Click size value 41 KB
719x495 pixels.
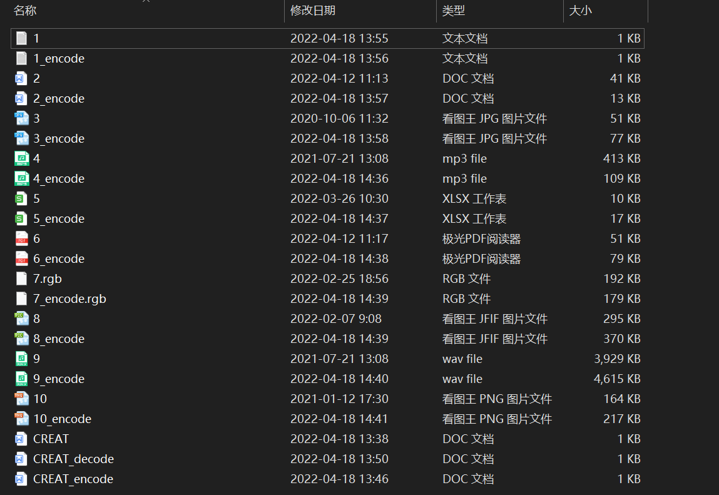(x=625, y=78)
